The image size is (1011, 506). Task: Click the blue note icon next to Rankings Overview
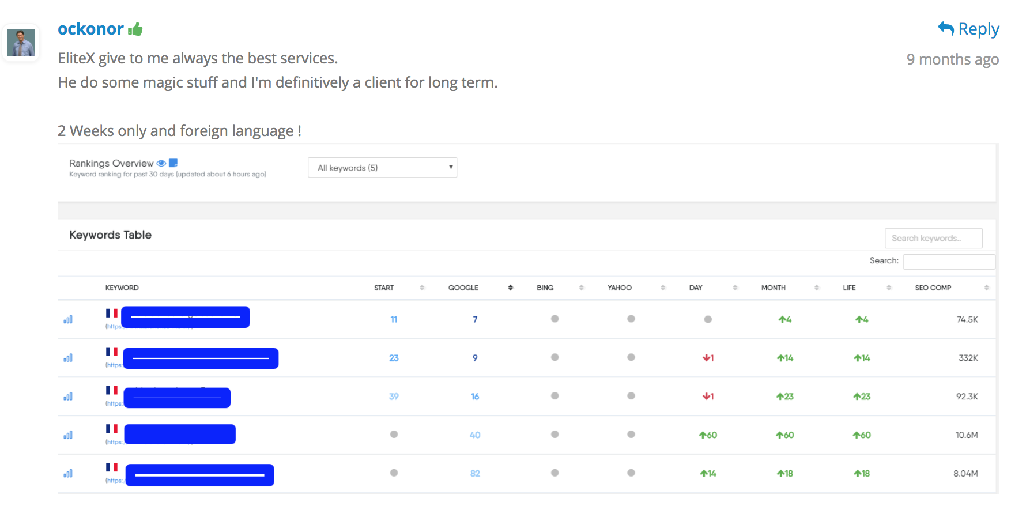[173, 163]
